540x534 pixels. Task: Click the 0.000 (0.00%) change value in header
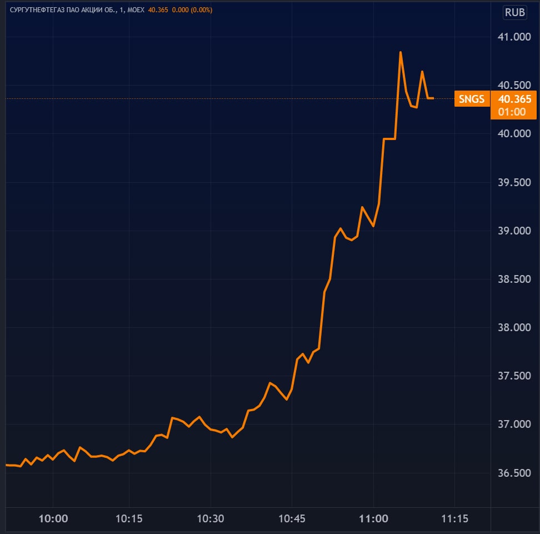click(x=192, y=10)
